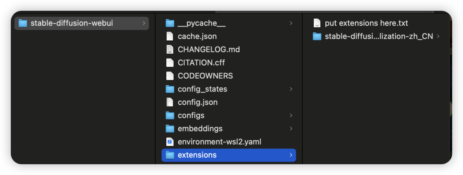Screen dimensions: 463x175
Task: Select the config.json file name
Action: [x=198, y=102]
